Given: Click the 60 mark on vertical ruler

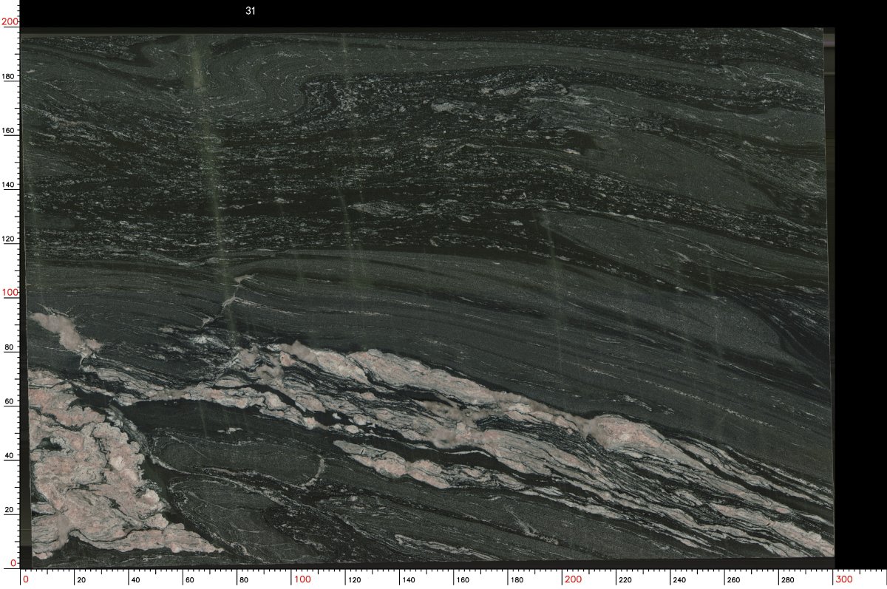Looking at the screenshot, I should tap(11, 401).
